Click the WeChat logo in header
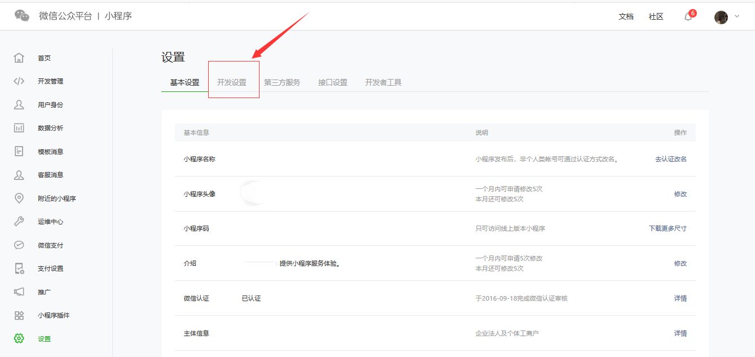Image resolution: width=755 pixels, height=357 pixels. (x=22, y=16)
